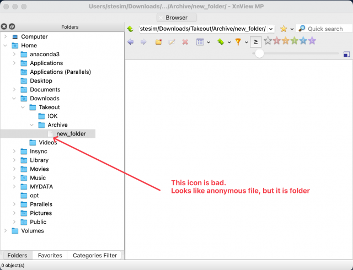Image resolution: width=353 pixels, height=270 pixels.
Task: Select the Insync folder
Action: coord(39,152)
